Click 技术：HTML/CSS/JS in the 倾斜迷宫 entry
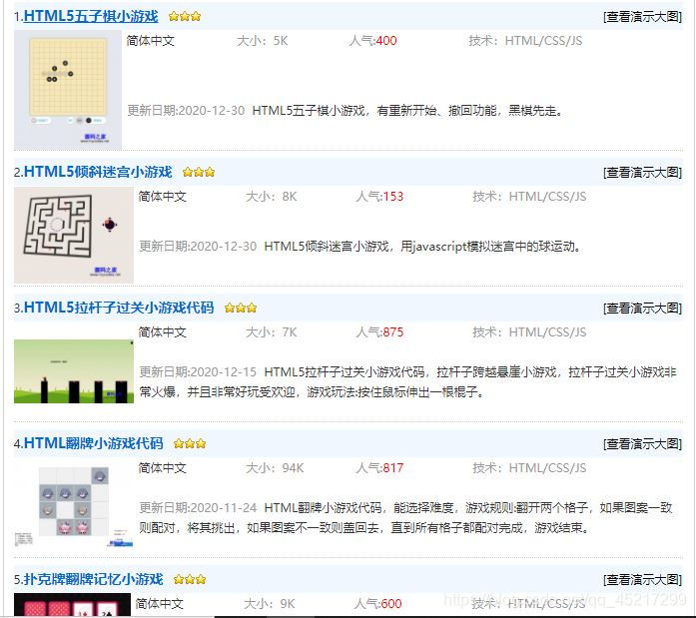This screenshot has width=696, height=618. click(529, 197)
